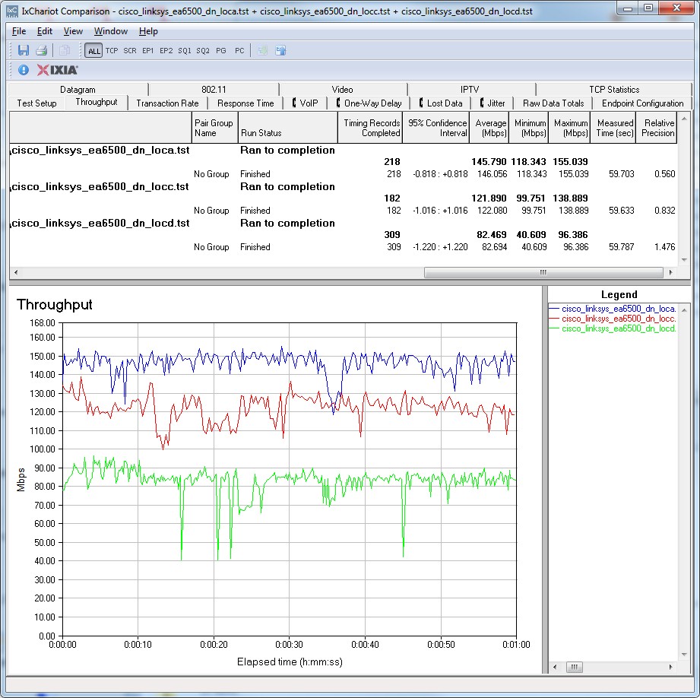
Task: Click the Legend scroll-right arrow
Action: coord(670,667)
